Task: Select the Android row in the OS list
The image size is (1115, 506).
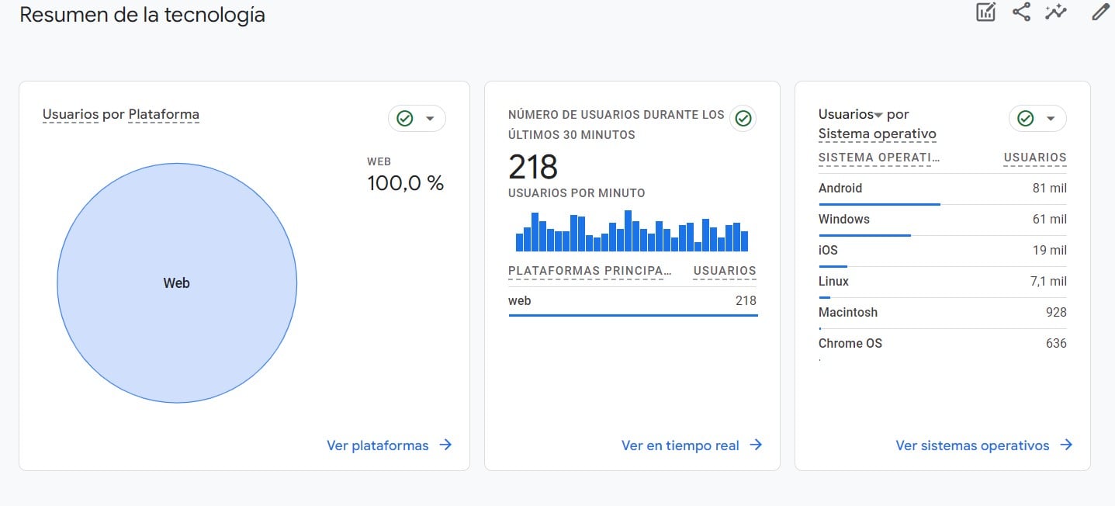Action: pyautogui.click(x=840, y=188)
